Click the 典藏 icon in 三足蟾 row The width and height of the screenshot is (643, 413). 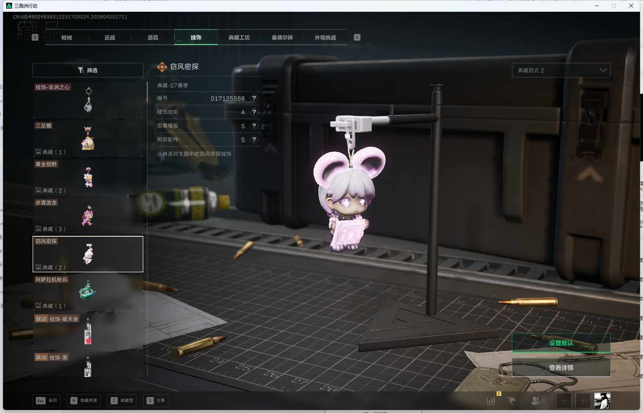(x=38, y=152)
